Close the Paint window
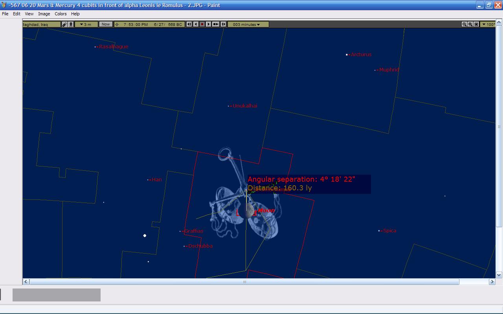The image size is (503, 314). (498, 5)
